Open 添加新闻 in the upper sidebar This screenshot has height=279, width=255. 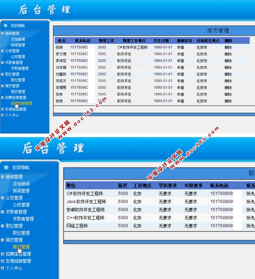(x=18, y=39)
